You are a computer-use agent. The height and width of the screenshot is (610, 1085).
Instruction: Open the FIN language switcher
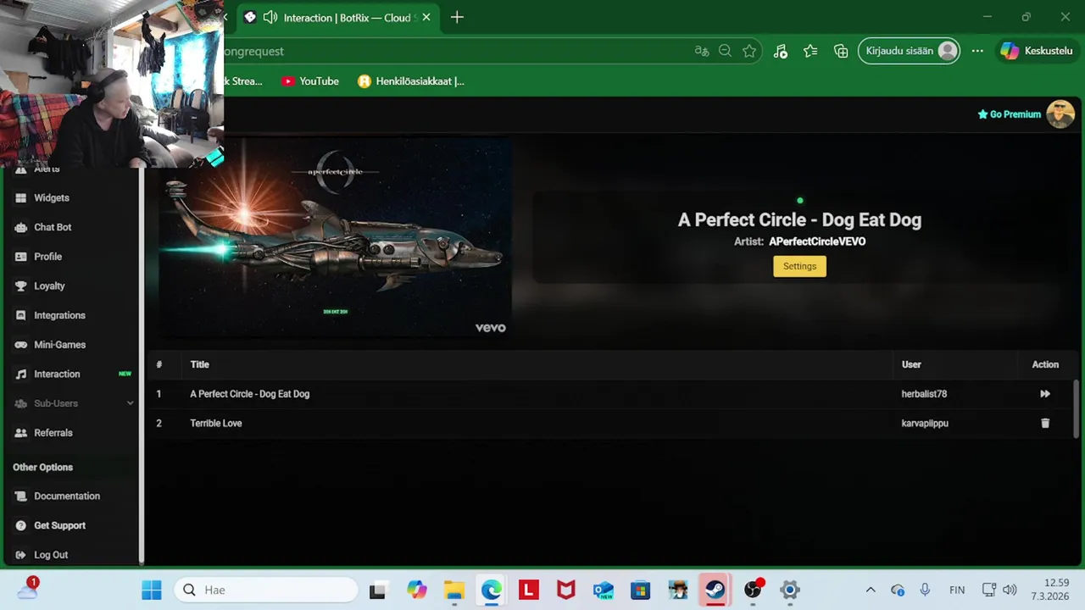click(x=957, y=590)
